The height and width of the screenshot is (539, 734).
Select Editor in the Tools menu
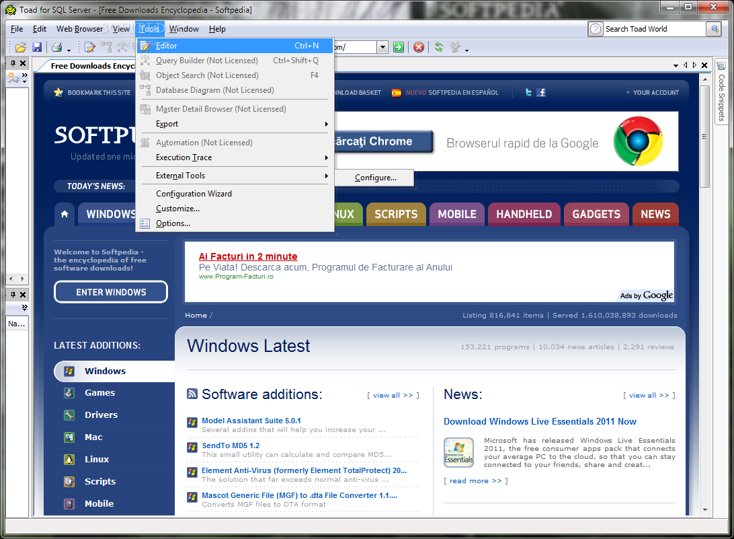235,46
